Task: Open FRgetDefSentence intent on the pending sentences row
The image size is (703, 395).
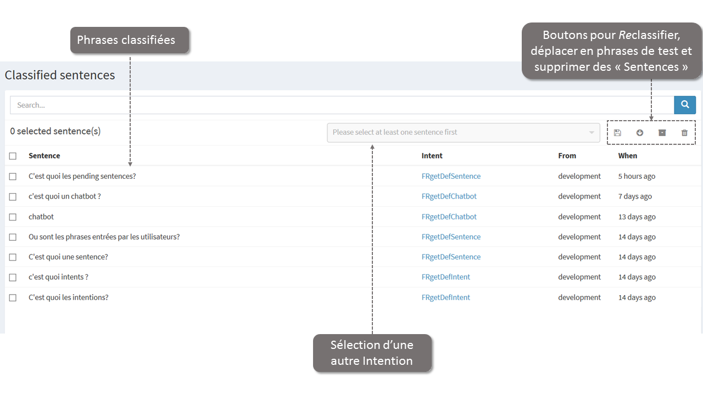Action: tap(451, 176)
